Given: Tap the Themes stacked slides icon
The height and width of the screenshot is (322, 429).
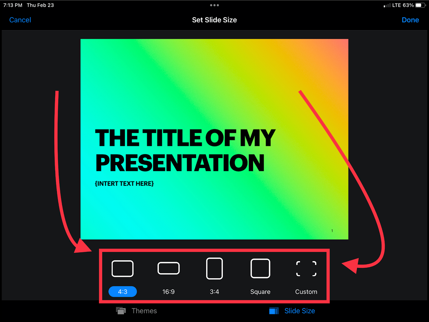Looking at the screenshot, I should tap(121, 311).
